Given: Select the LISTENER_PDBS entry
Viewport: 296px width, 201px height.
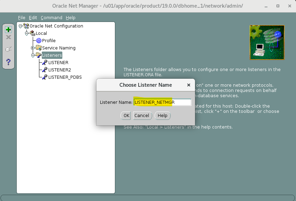Looking at the screenshot, I should pos(65,77).
